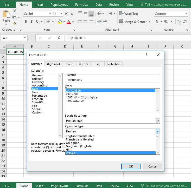
Task: Click Middle Align icon
Action: click(86, 13)
